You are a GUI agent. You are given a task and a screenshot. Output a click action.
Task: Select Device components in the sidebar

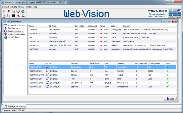(x=16, y=31)
